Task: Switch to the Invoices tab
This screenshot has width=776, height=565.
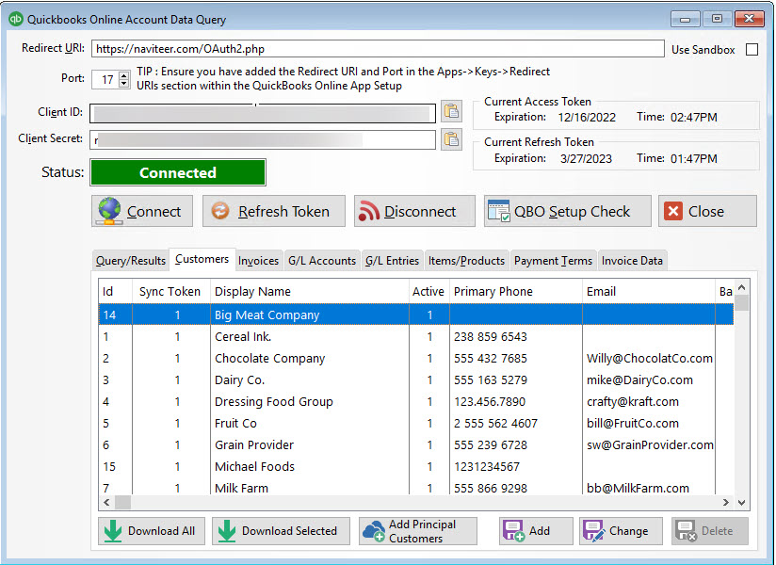Action: [x=258, y=261]
